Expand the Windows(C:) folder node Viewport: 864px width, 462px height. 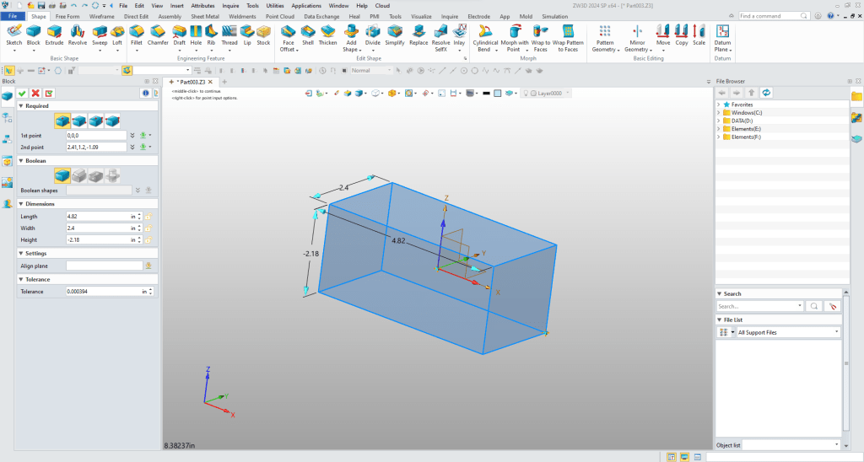tap(718, 112)
